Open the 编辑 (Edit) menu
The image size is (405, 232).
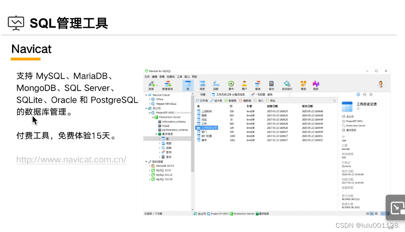pyautogui.click(x=154, y=77)
